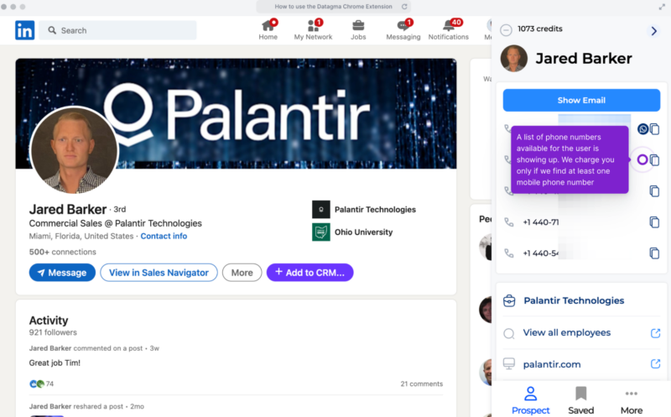Open the More profile actions button

point(242,273)
